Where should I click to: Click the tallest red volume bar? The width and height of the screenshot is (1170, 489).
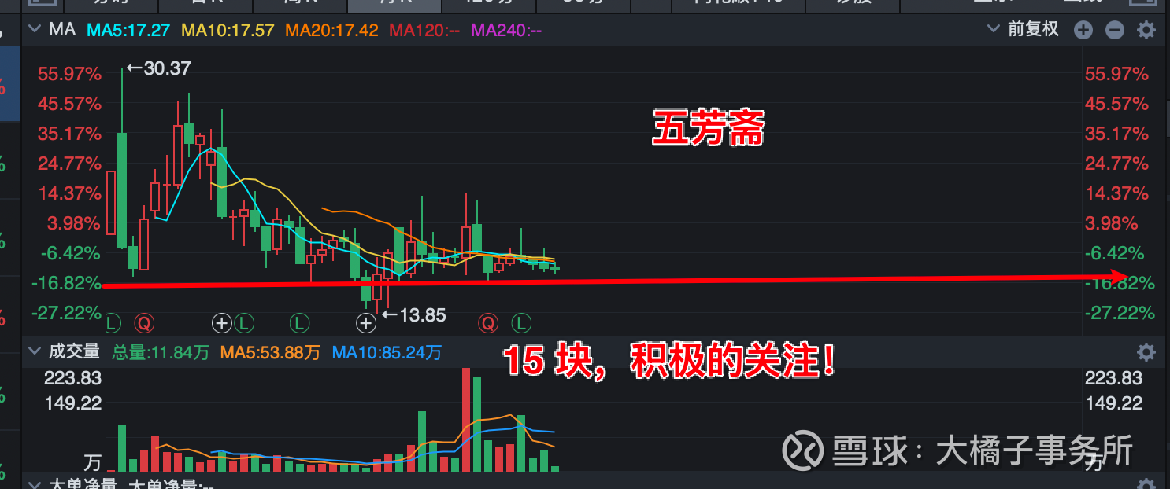pyautogui.click(x=466, y=419)
